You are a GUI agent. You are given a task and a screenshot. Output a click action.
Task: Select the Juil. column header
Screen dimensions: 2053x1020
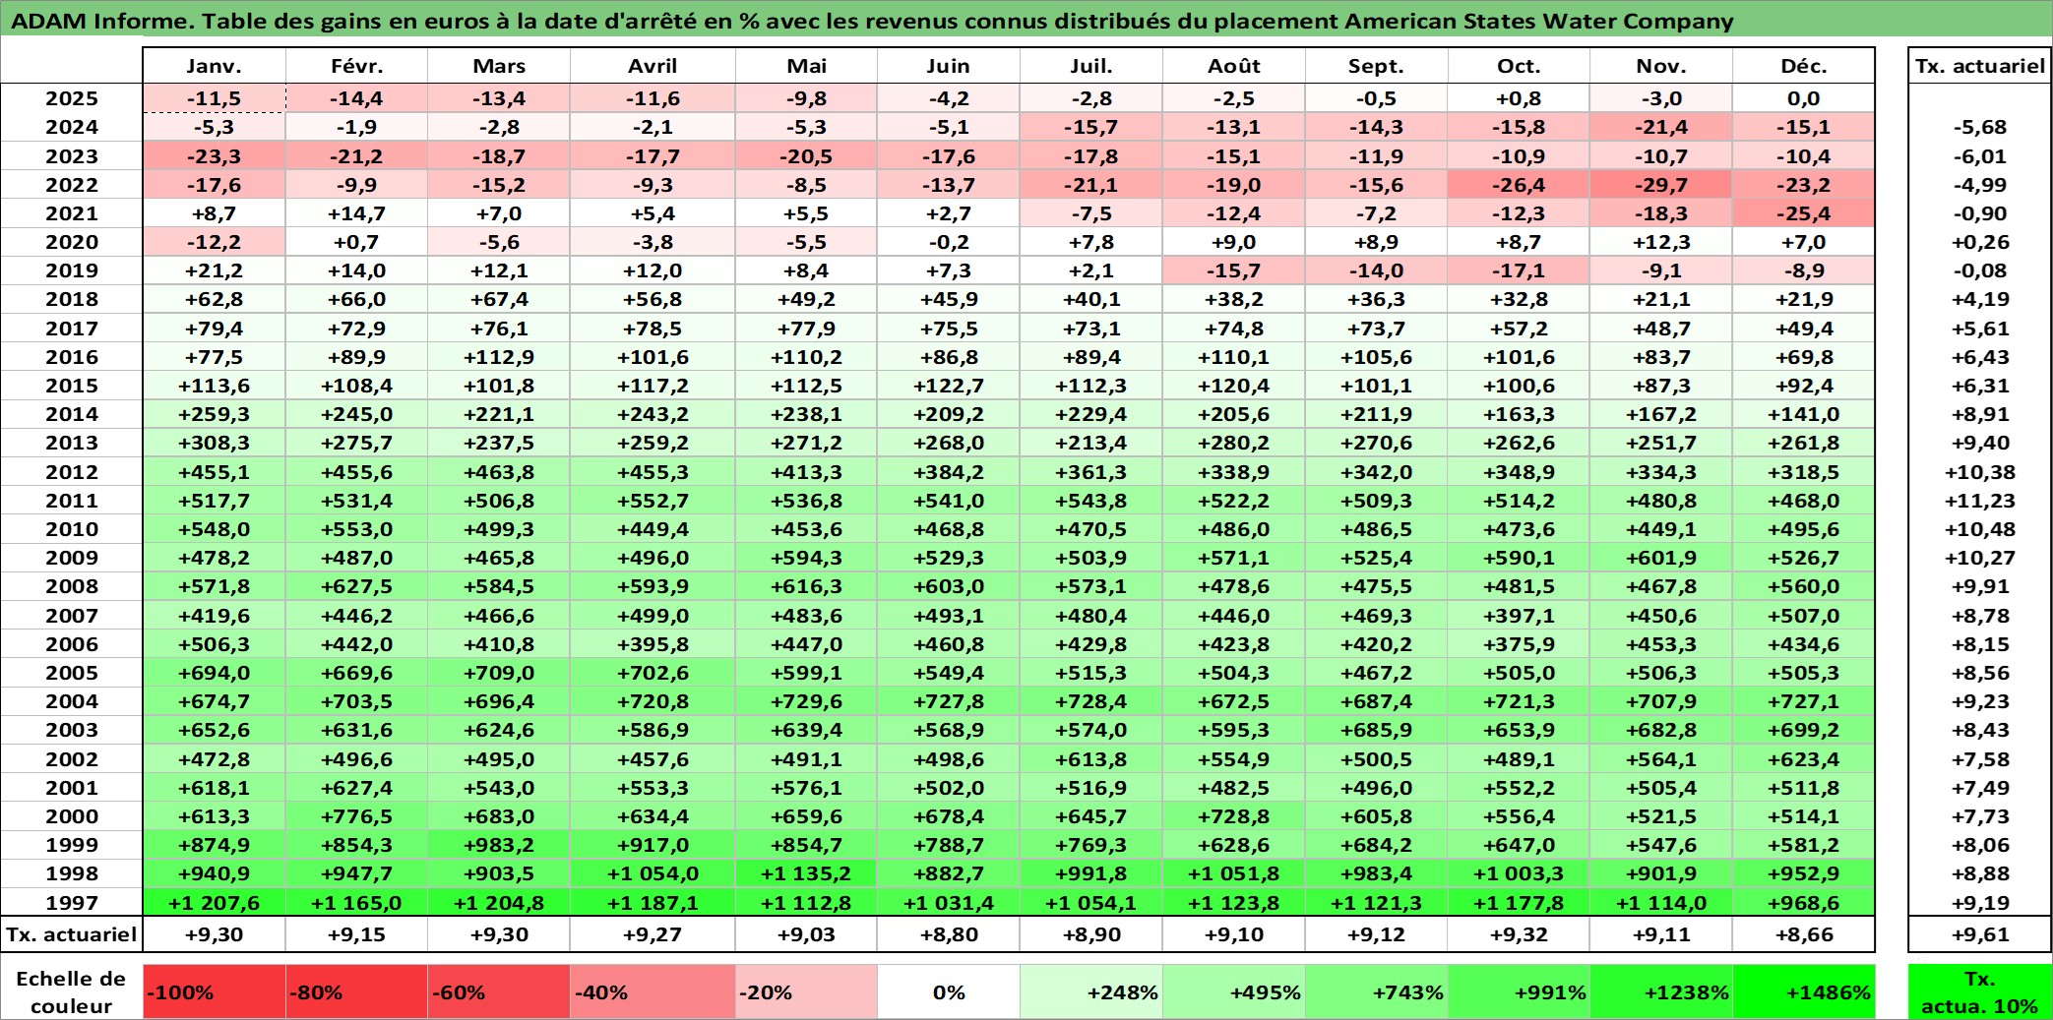click(1091, 66)
